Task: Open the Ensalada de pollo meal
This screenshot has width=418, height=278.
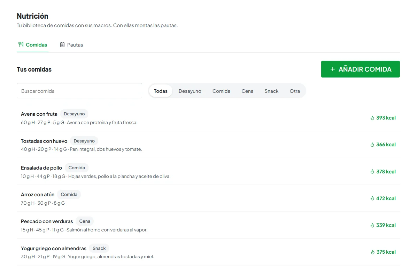Action: (x=208, y=172)
